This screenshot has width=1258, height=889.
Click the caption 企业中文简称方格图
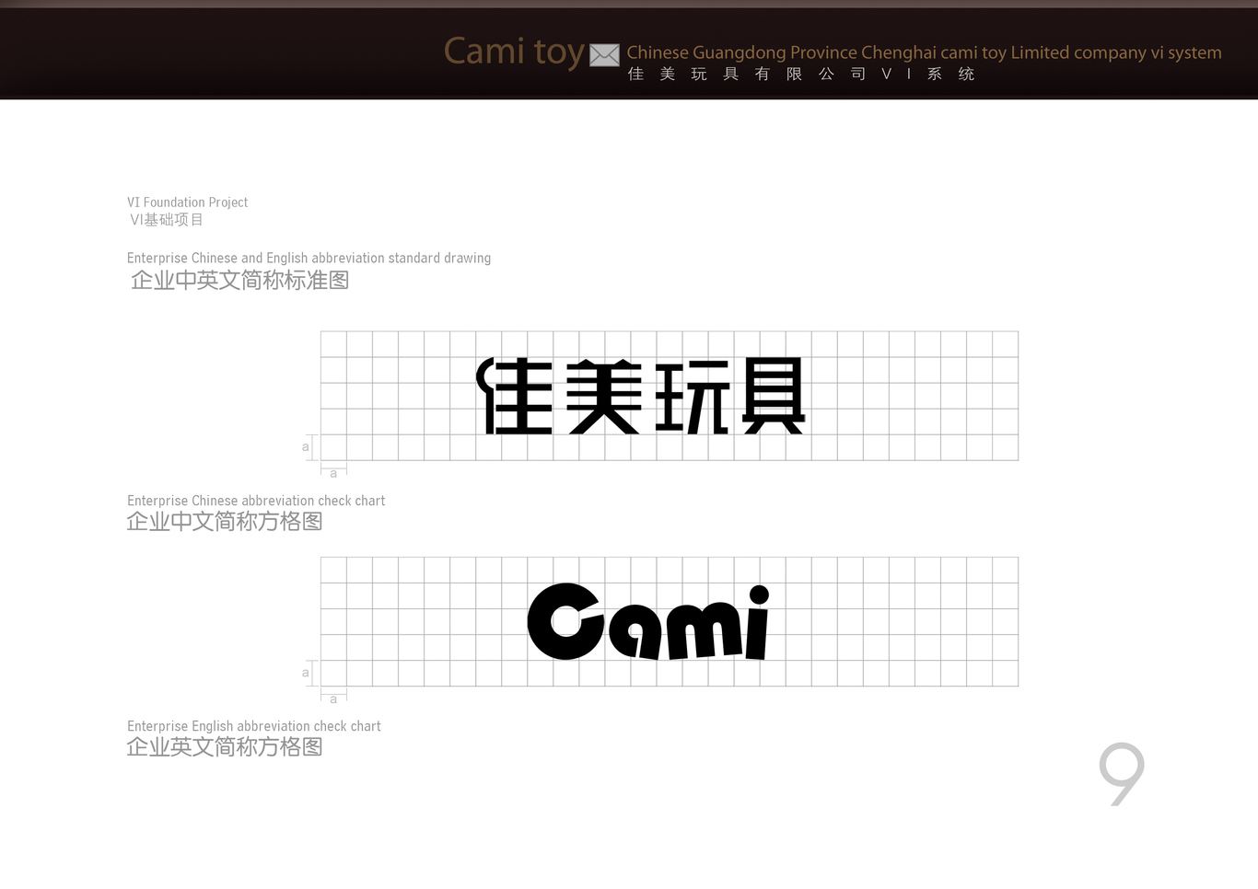(x=225, y=522)
